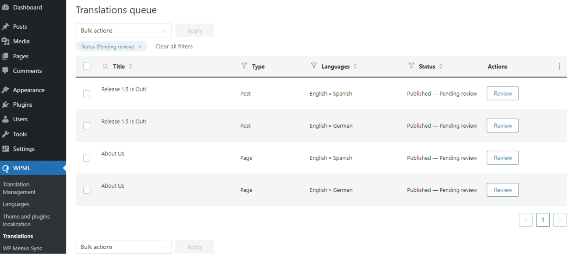
Task: Click the Status column filter funnel icon
Action: click(x=411, y=66)
